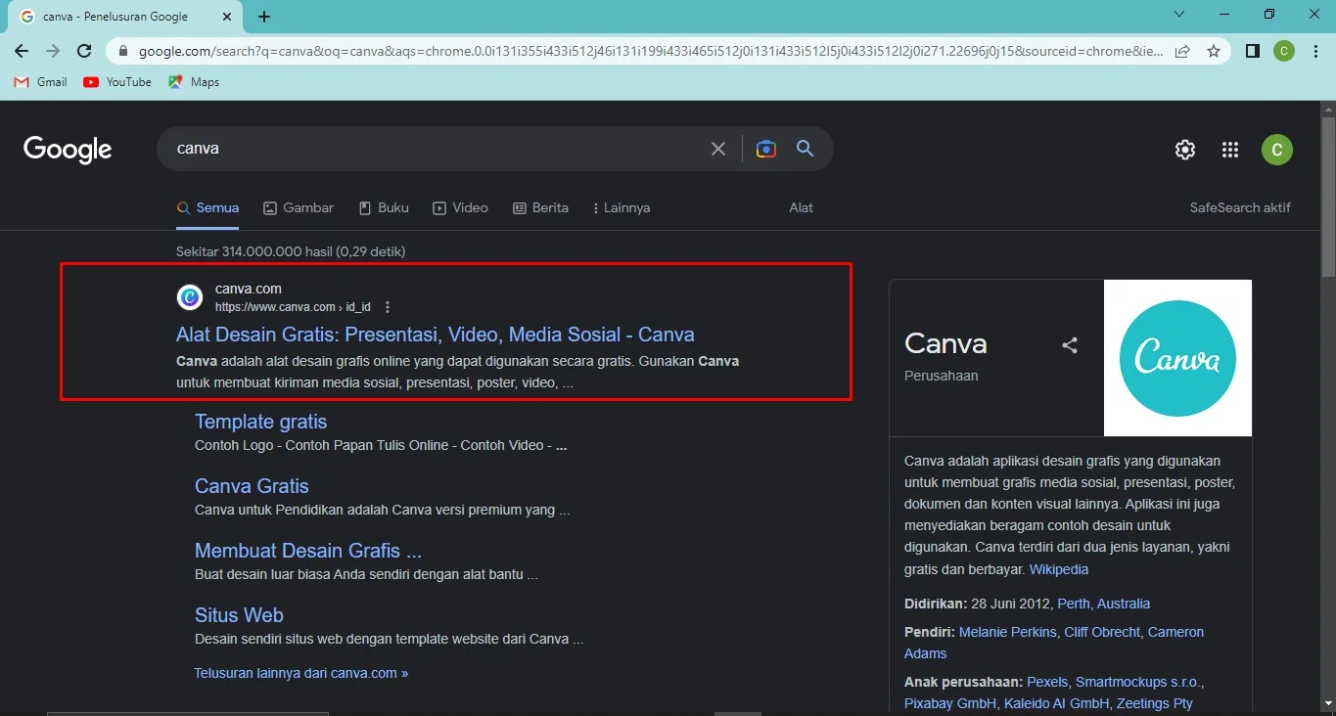
Task: Select the Semua tab
Action: pos(207,207)
